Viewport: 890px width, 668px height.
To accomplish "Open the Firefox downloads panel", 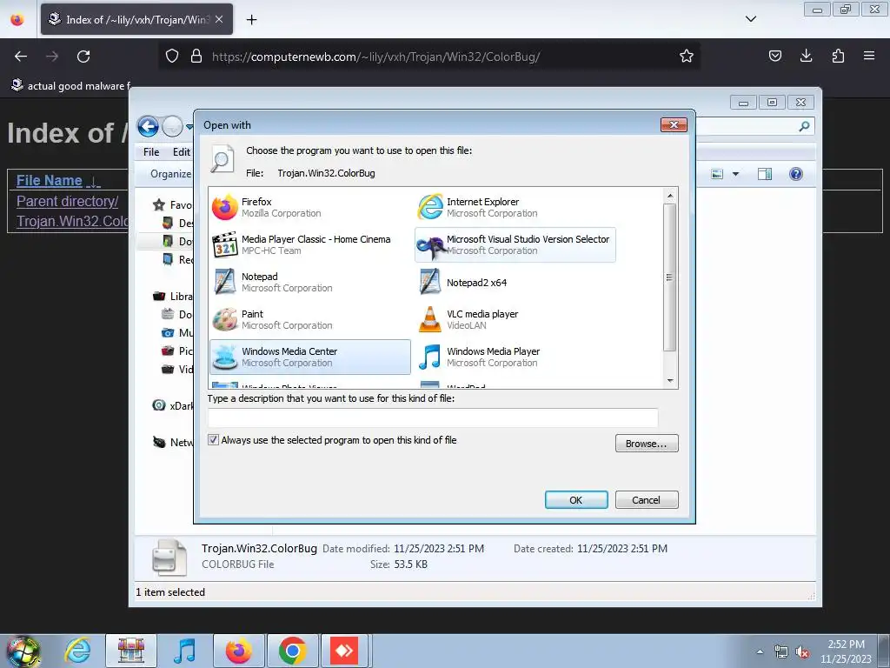I will (806, 56).
